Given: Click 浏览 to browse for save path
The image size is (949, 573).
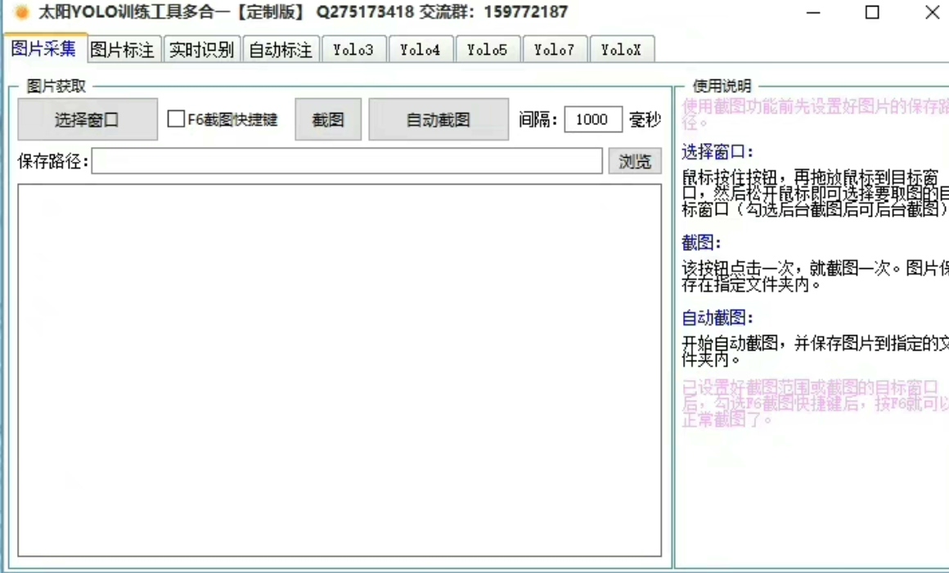Looking at the screenshot, I should 635,161.
